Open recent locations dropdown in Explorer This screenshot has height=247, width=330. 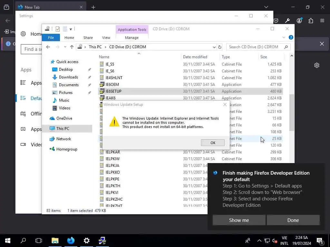coord(65,47)
